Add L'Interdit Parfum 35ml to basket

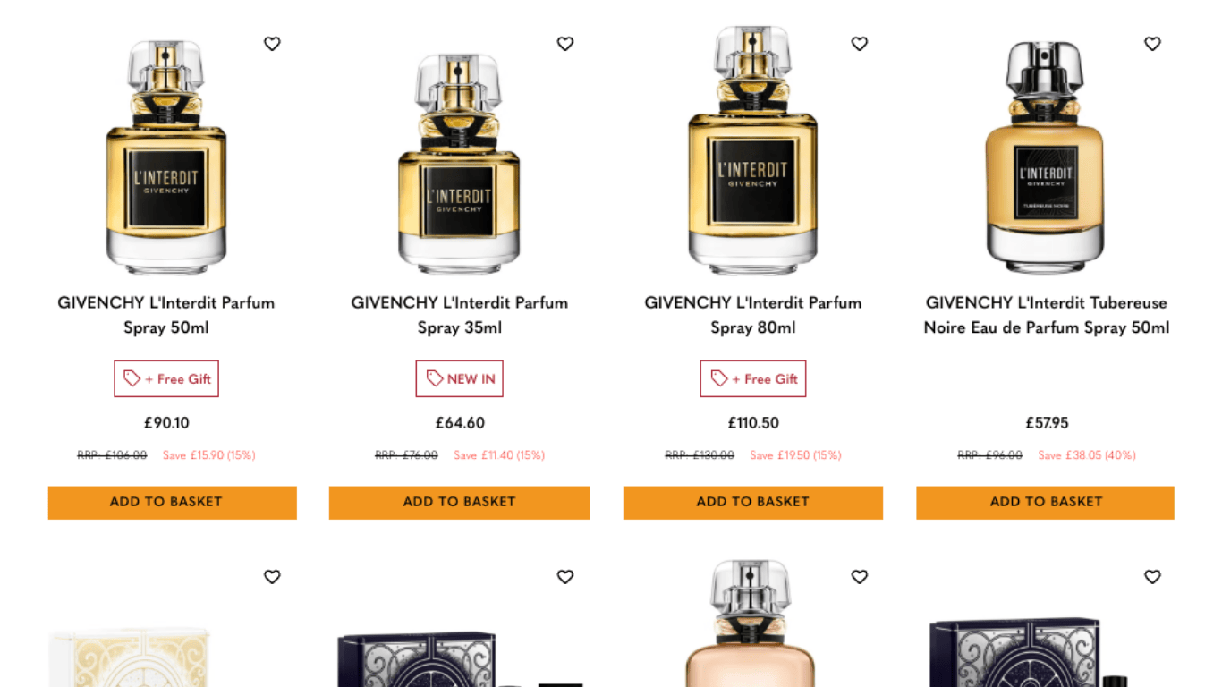(x=459, y=503)
